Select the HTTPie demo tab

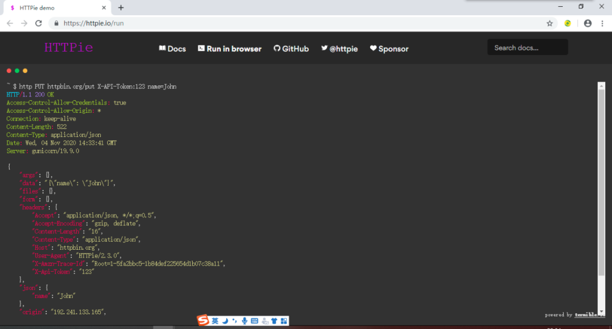click(57, 8)
